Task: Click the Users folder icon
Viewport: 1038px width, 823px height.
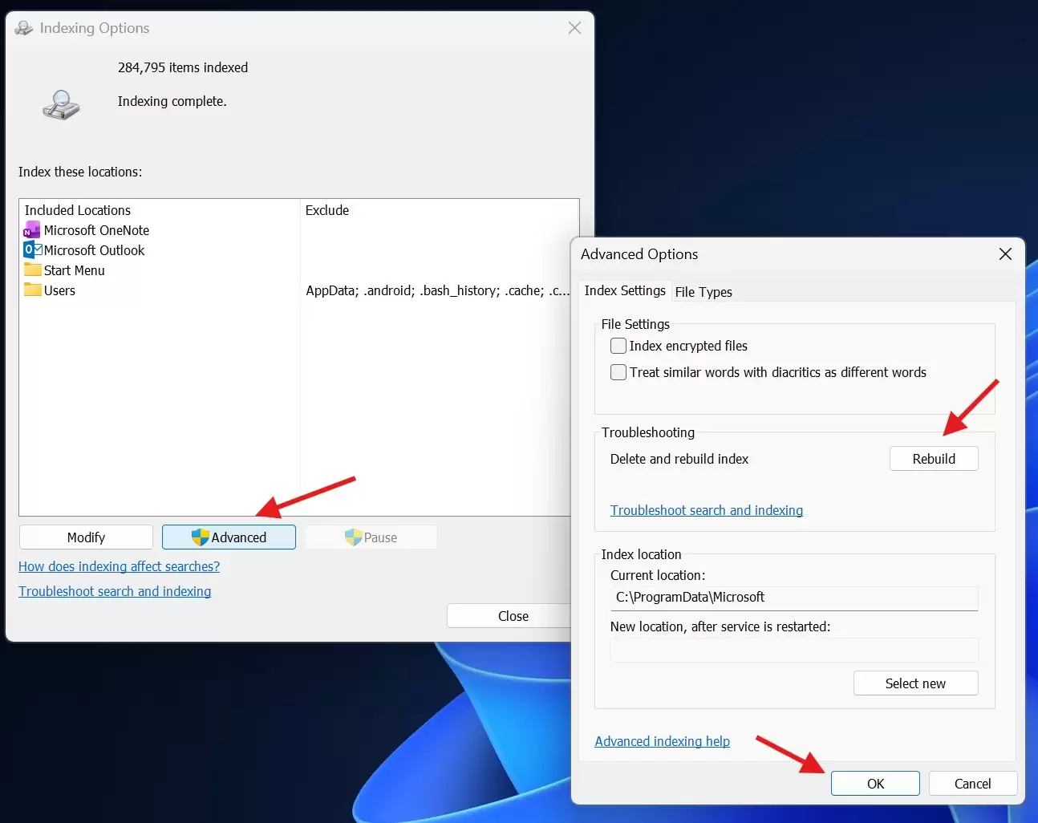Action: pos(30,290)
